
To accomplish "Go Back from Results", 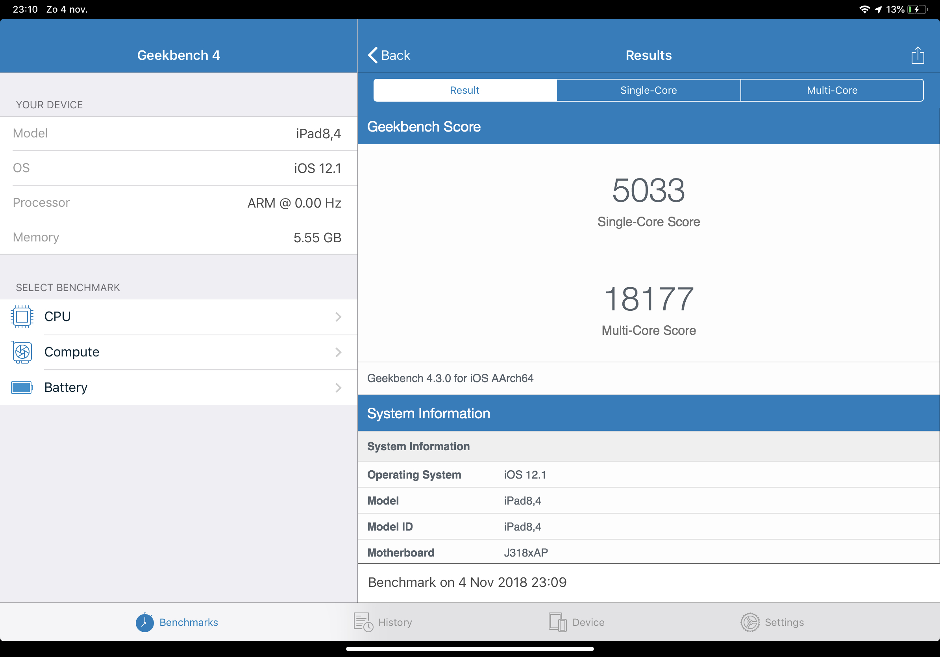I will coord(389,55).
